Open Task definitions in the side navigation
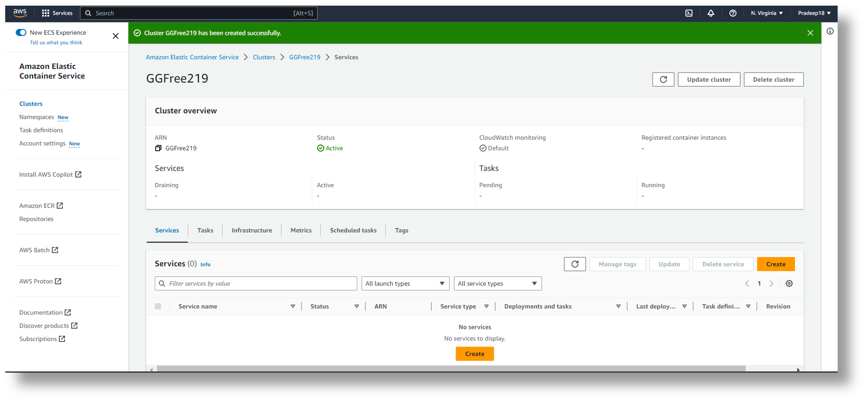This screenshot has width=868, height=403. click(41, 130)
